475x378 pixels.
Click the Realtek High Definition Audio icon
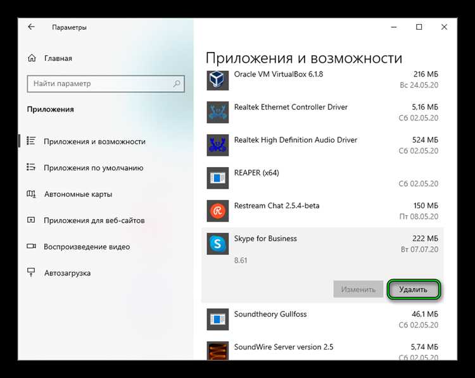[217, 145]
